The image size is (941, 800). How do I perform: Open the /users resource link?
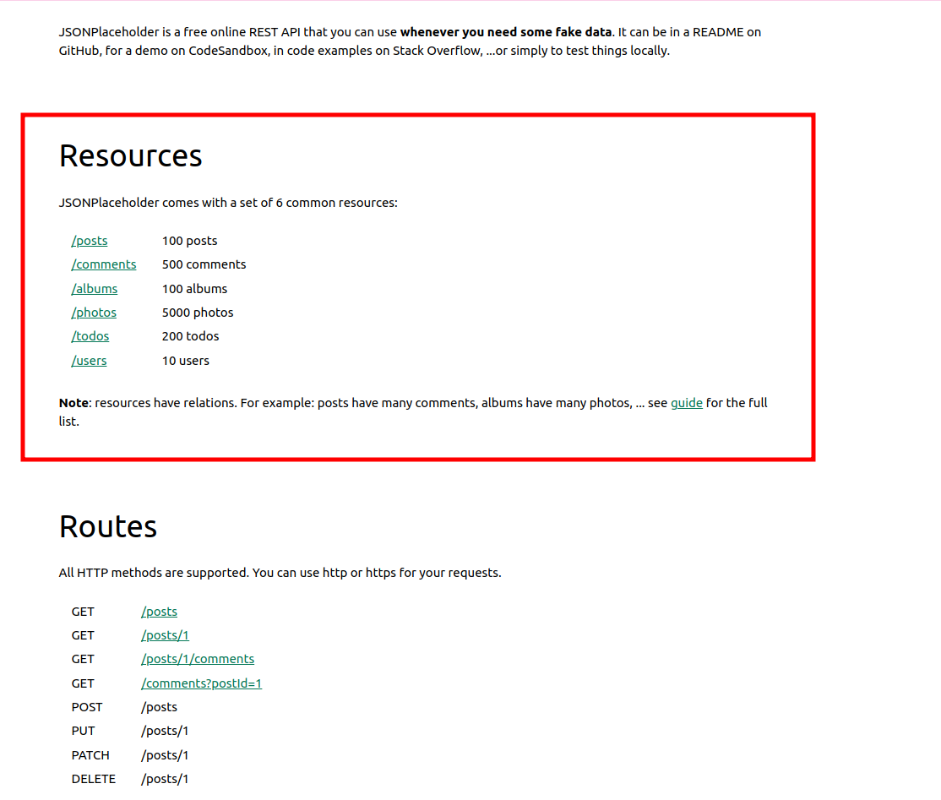[x=89, y=361]
